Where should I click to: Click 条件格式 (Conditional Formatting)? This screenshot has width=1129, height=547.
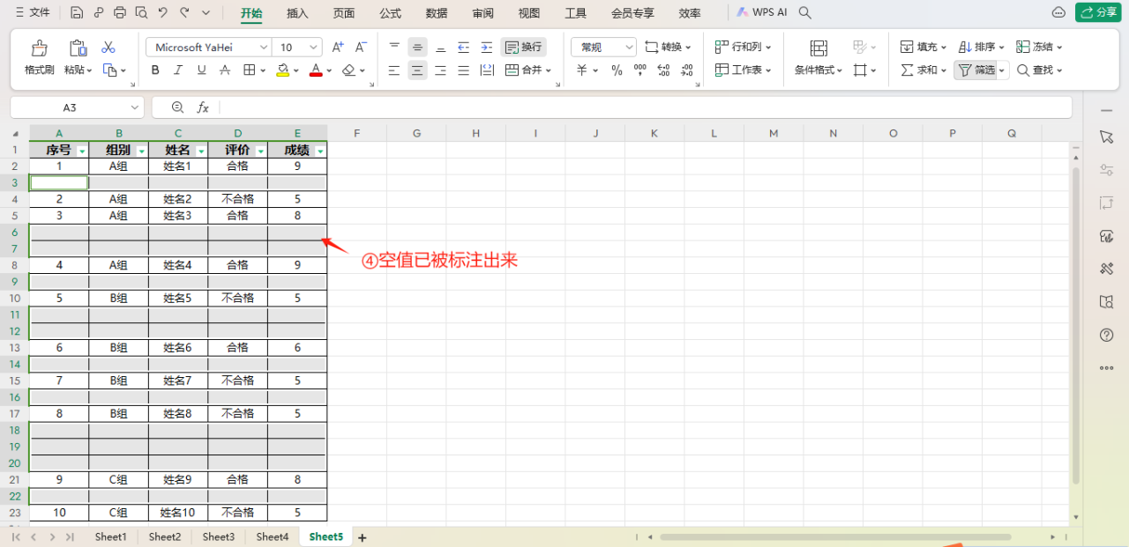click(819, 58)
